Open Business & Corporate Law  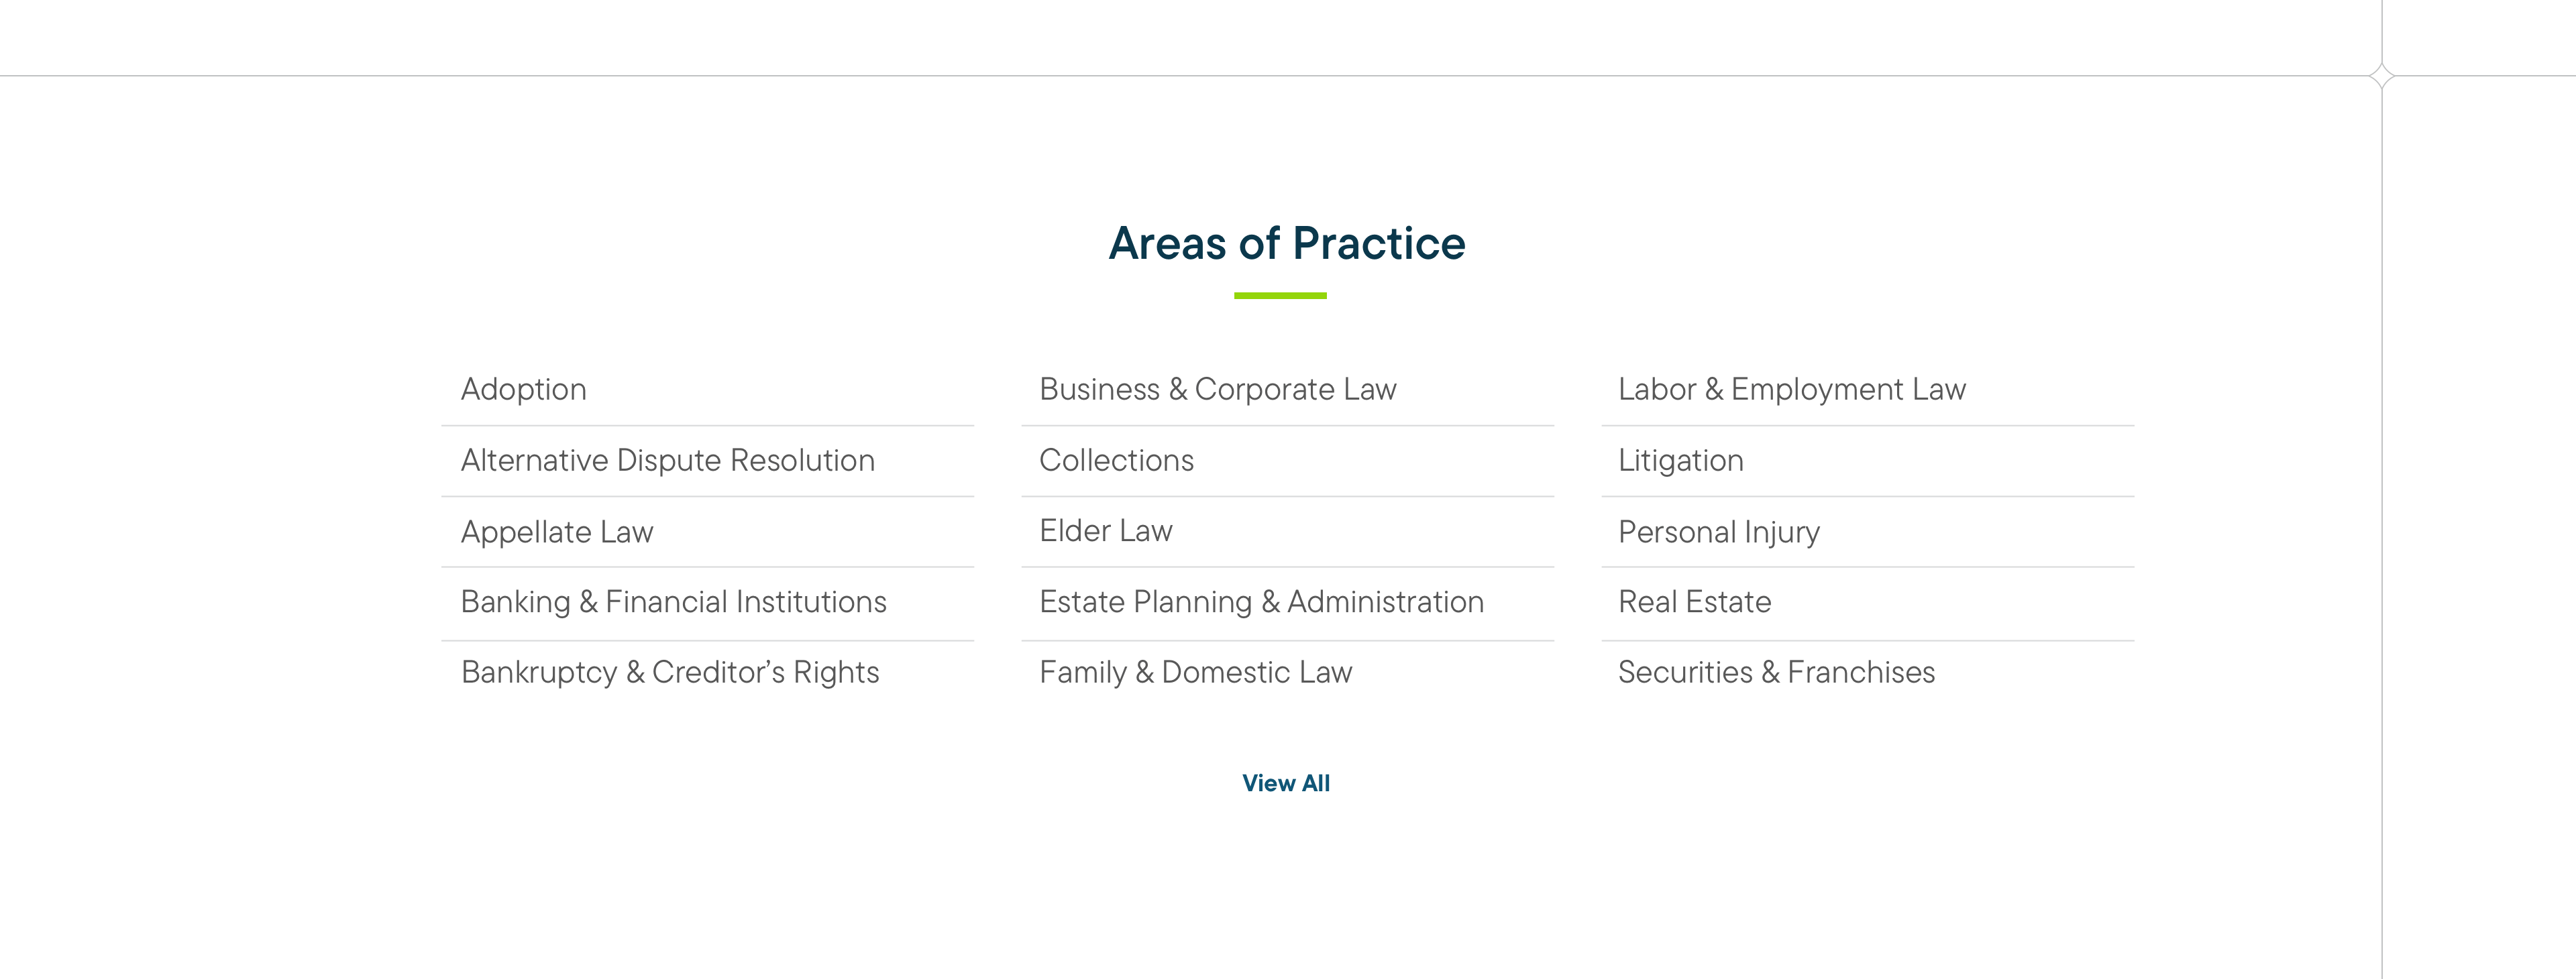[1218, 389]
